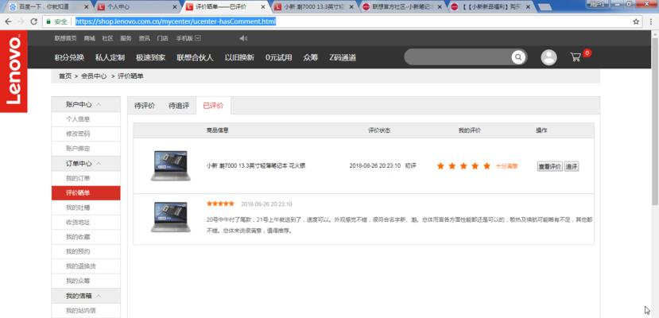Viewport: 659px width, 318px height.
Task: Click the 联想首页 top link
Action: (x=65, y=38)
